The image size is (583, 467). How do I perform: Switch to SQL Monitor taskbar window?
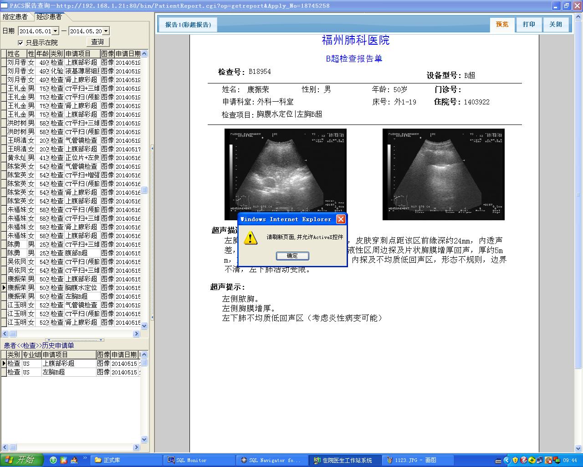pos(199,461)
